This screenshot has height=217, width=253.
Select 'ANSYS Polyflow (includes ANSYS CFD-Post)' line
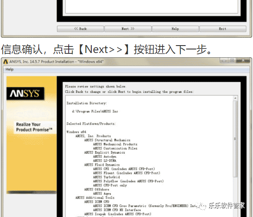coord(128,181)
